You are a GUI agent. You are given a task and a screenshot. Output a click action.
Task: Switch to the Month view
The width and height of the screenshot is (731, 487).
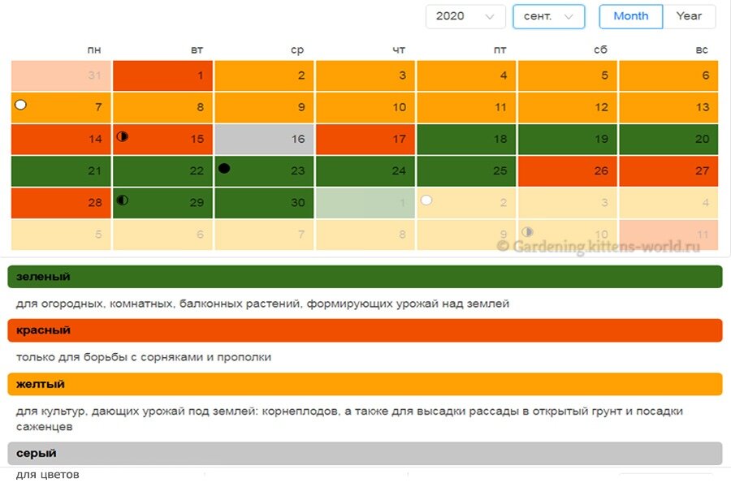point(631,16)
